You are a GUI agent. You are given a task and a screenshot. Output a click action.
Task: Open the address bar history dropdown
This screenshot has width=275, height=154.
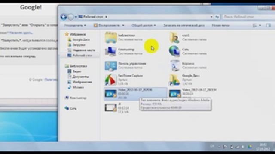point(211,17)
